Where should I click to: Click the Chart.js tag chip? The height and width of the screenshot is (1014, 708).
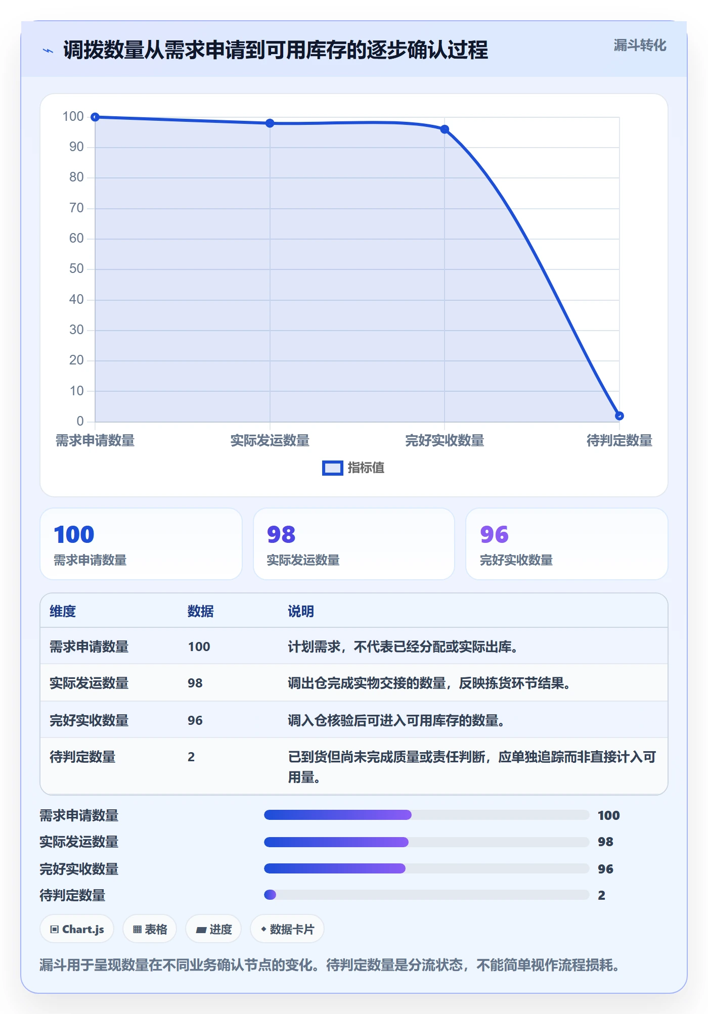click(x=77, y=929)
